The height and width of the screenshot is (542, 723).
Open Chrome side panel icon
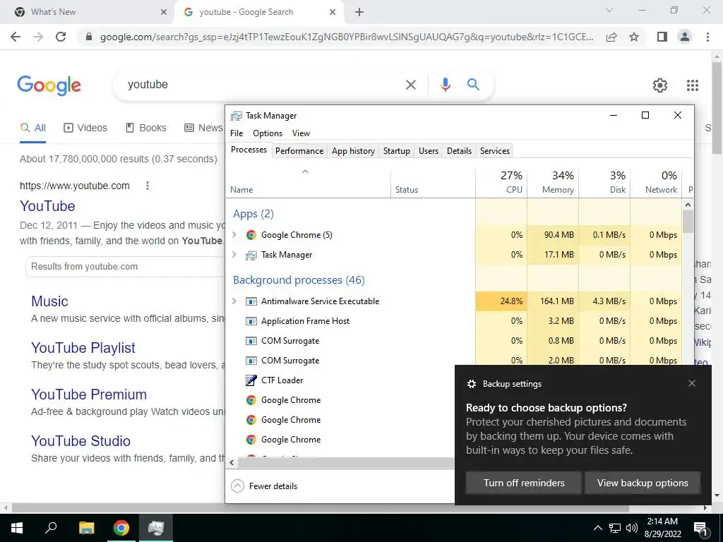pos(662,37)
